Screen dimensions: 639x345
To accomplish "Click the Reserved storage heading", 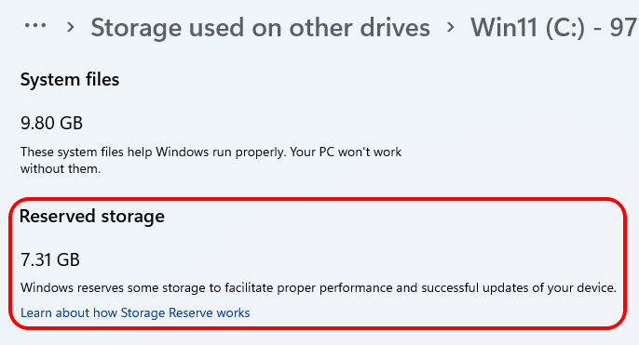I will (x=92, y=217).
